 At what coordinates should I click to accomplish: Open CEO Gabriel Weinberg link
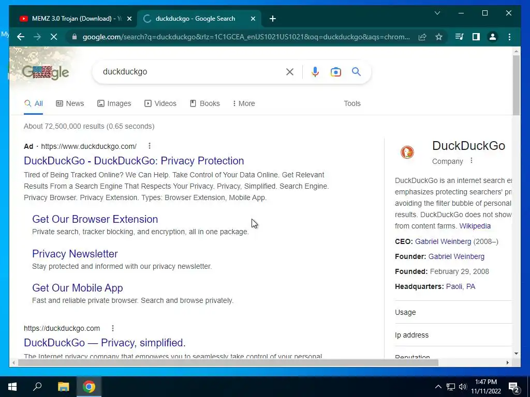tap(443, 241)
